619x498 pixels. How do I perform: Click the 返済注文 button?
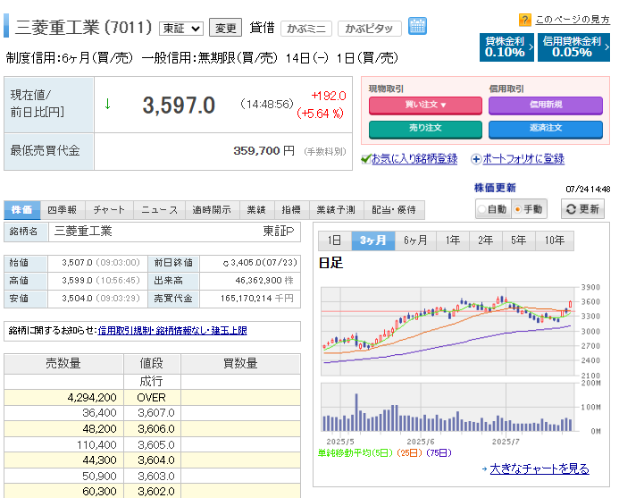546,129
